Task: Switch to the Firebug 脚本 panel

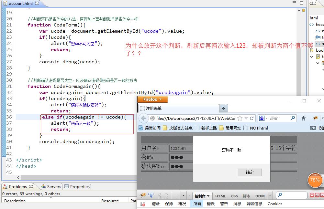Action: pos(246,196)
